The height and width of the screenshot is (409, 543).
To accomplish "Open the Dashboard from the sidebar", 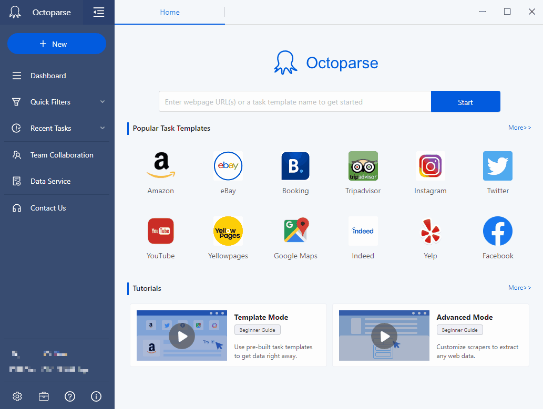I will tap(48, 76).
